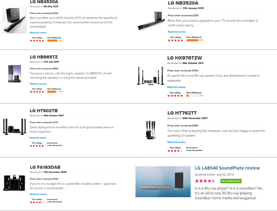Click the LG FA163DAB micro system thumbnail
Viewport: 277px width, 211px height.
tap(14, 183)
